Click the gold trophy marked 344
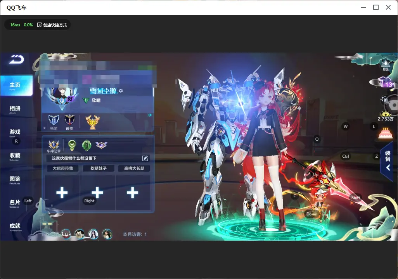Screen dimensions: 398x279 [x=92, y=122]
